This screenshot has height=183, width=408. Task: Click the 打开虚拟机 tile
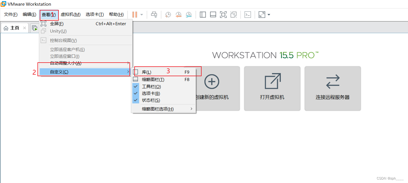coord(272,88)
